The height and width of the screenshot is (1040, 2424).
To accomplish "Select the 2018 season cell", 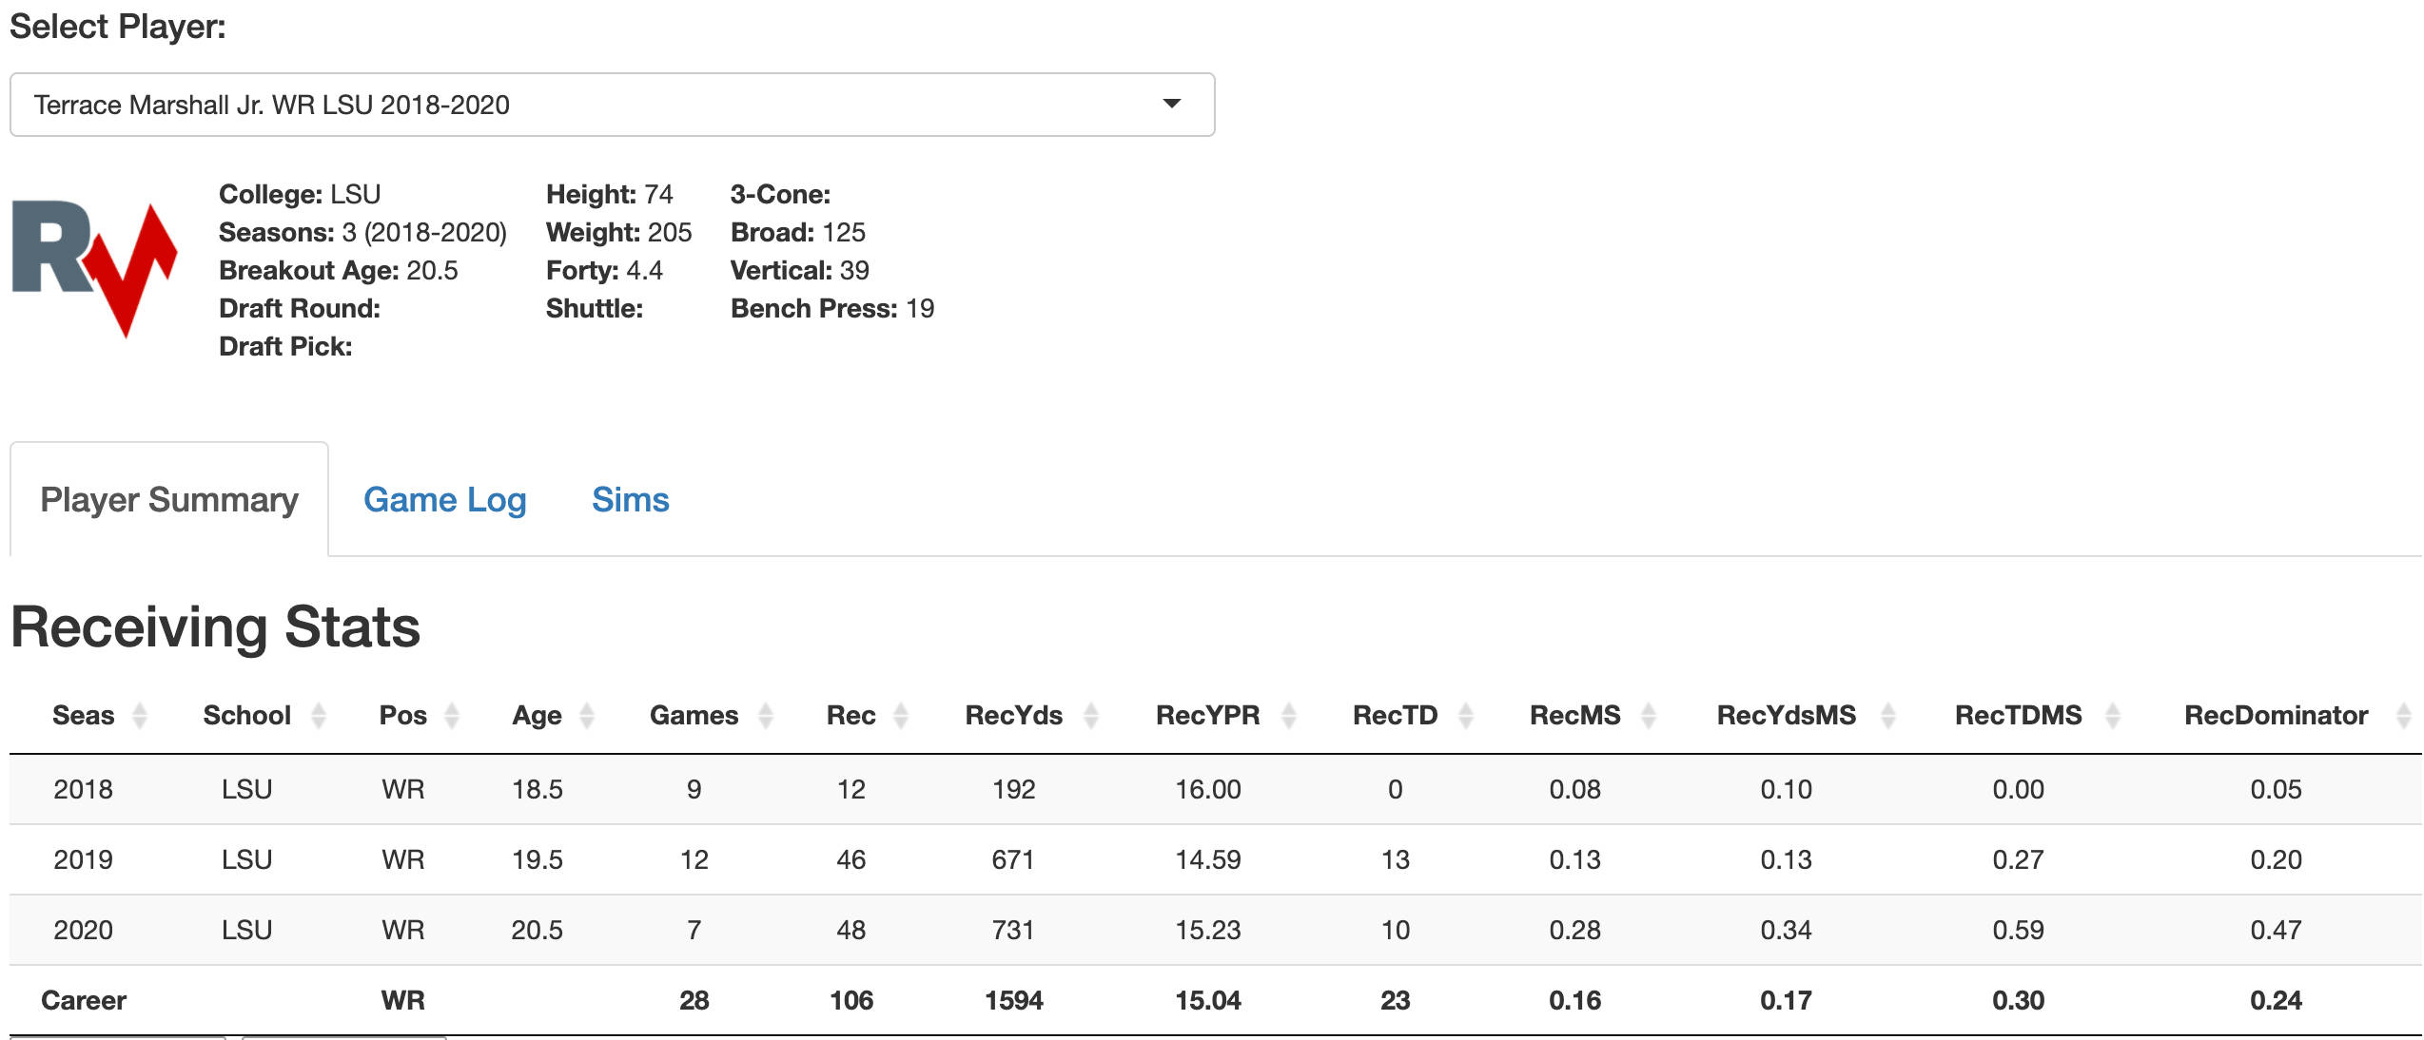I will tap(83, 790).
